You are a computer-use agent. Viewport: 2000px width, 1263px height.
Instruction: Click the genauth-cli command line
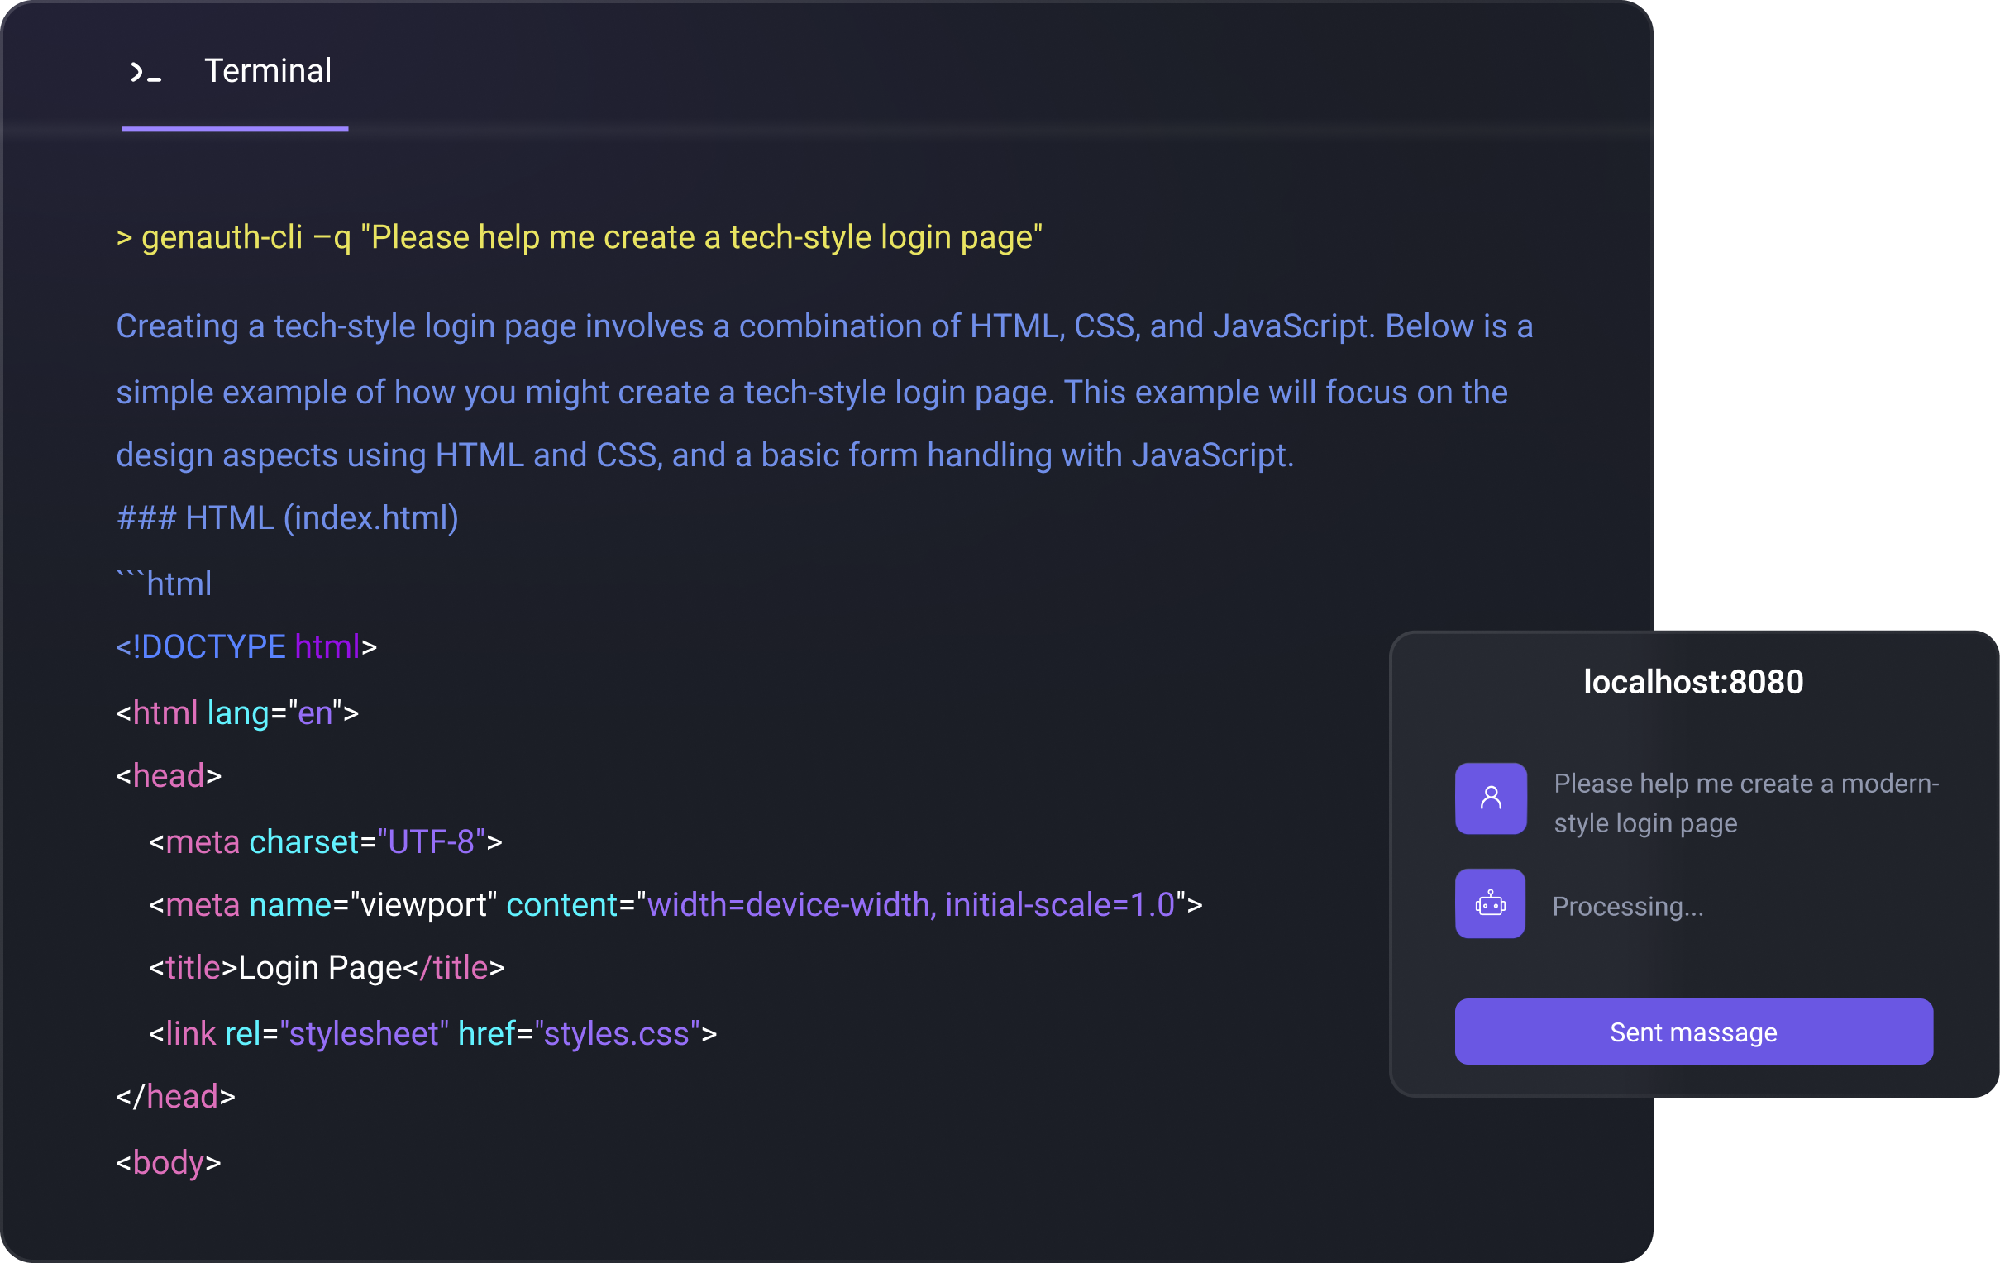click(x=579, y=237)
